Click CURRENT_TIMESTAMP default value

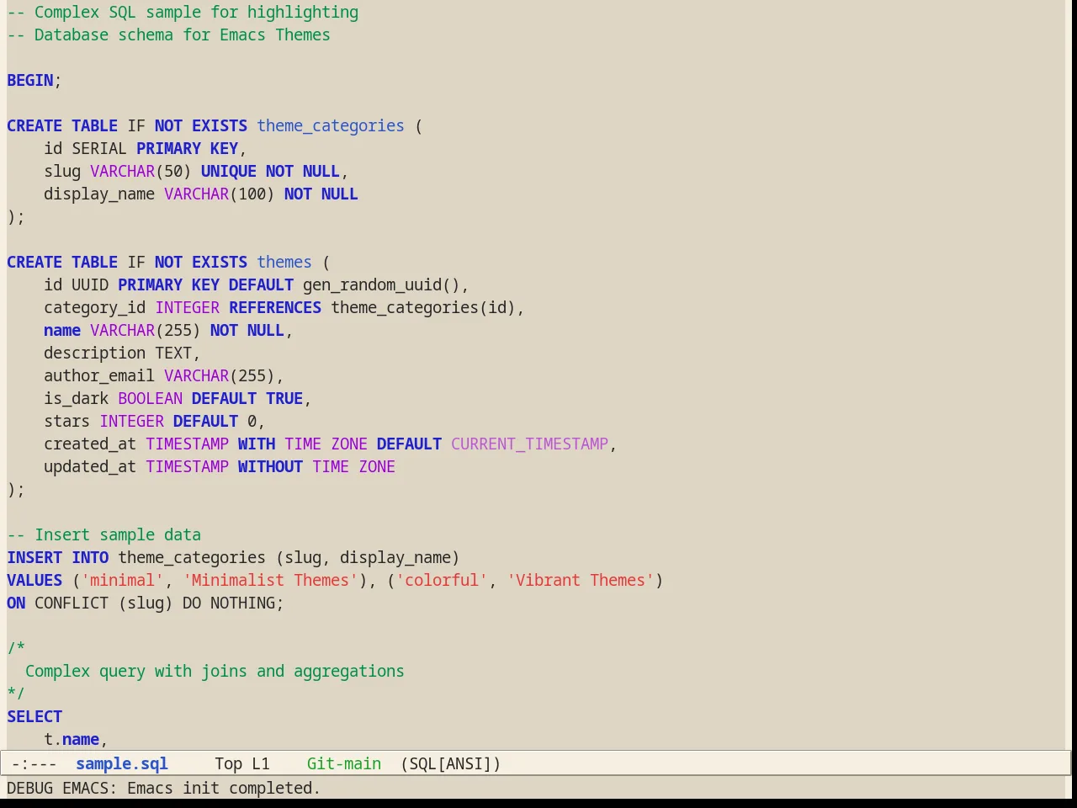[529, 444]
